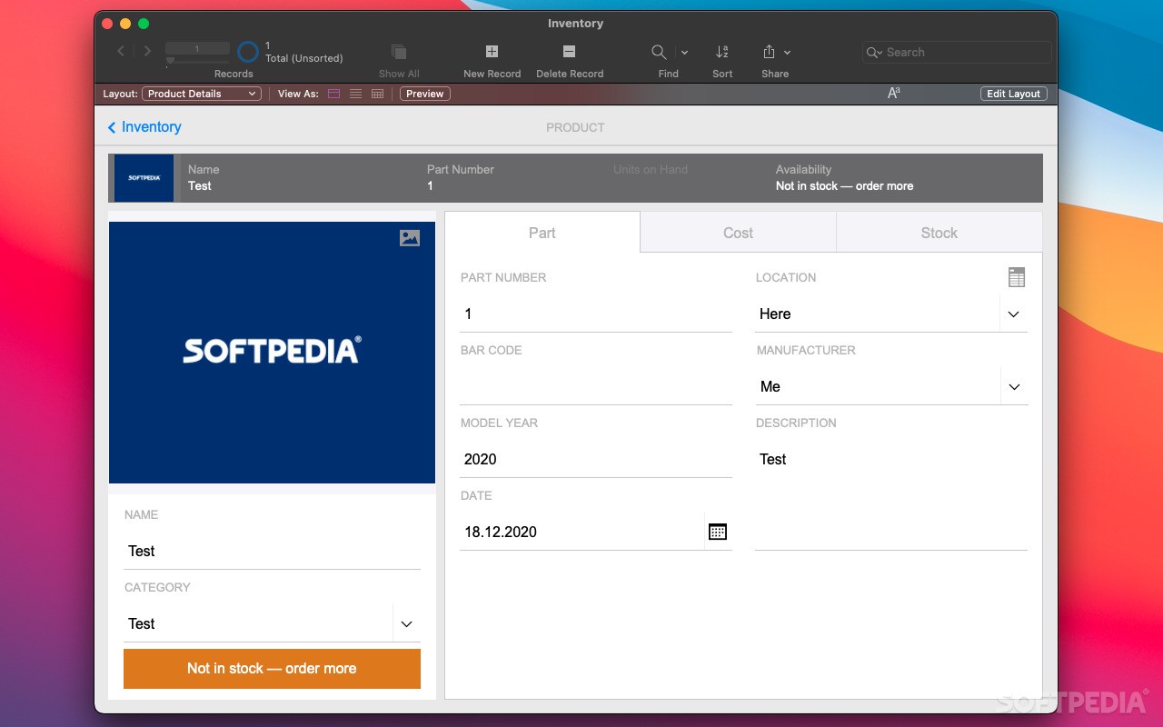Click the Category field value Test
Screen dimensions: 1163x727
coord(142,623)
